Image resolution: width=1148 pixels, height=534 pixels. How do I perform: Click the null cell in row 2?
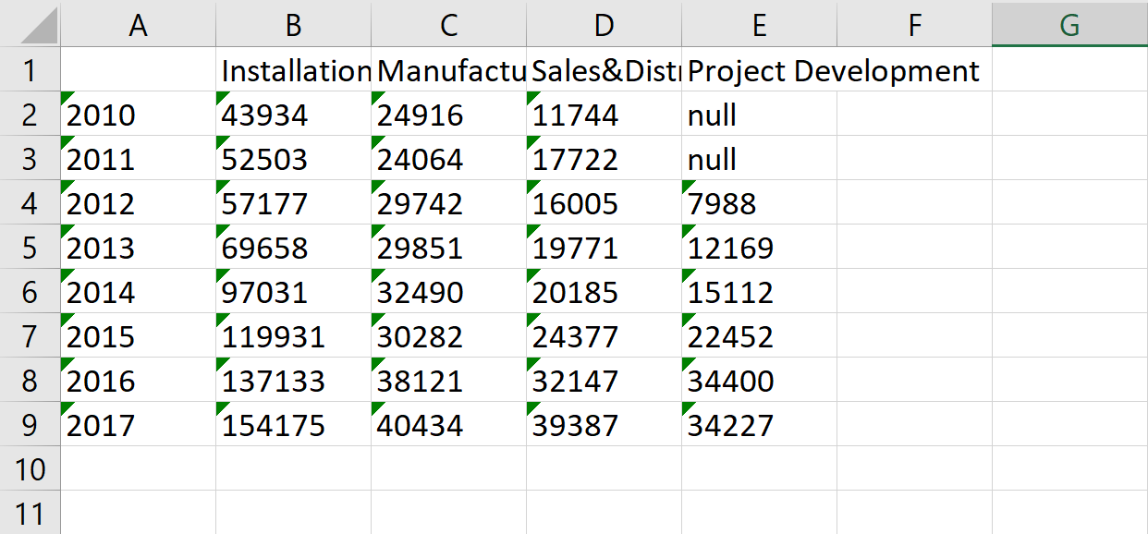click(x=759, y=115)
